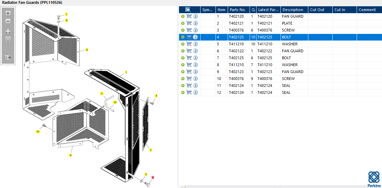This screenshot has width=382, height=188.
Task: Add item 7 BOLT to cart
Action: pos(189,58)
